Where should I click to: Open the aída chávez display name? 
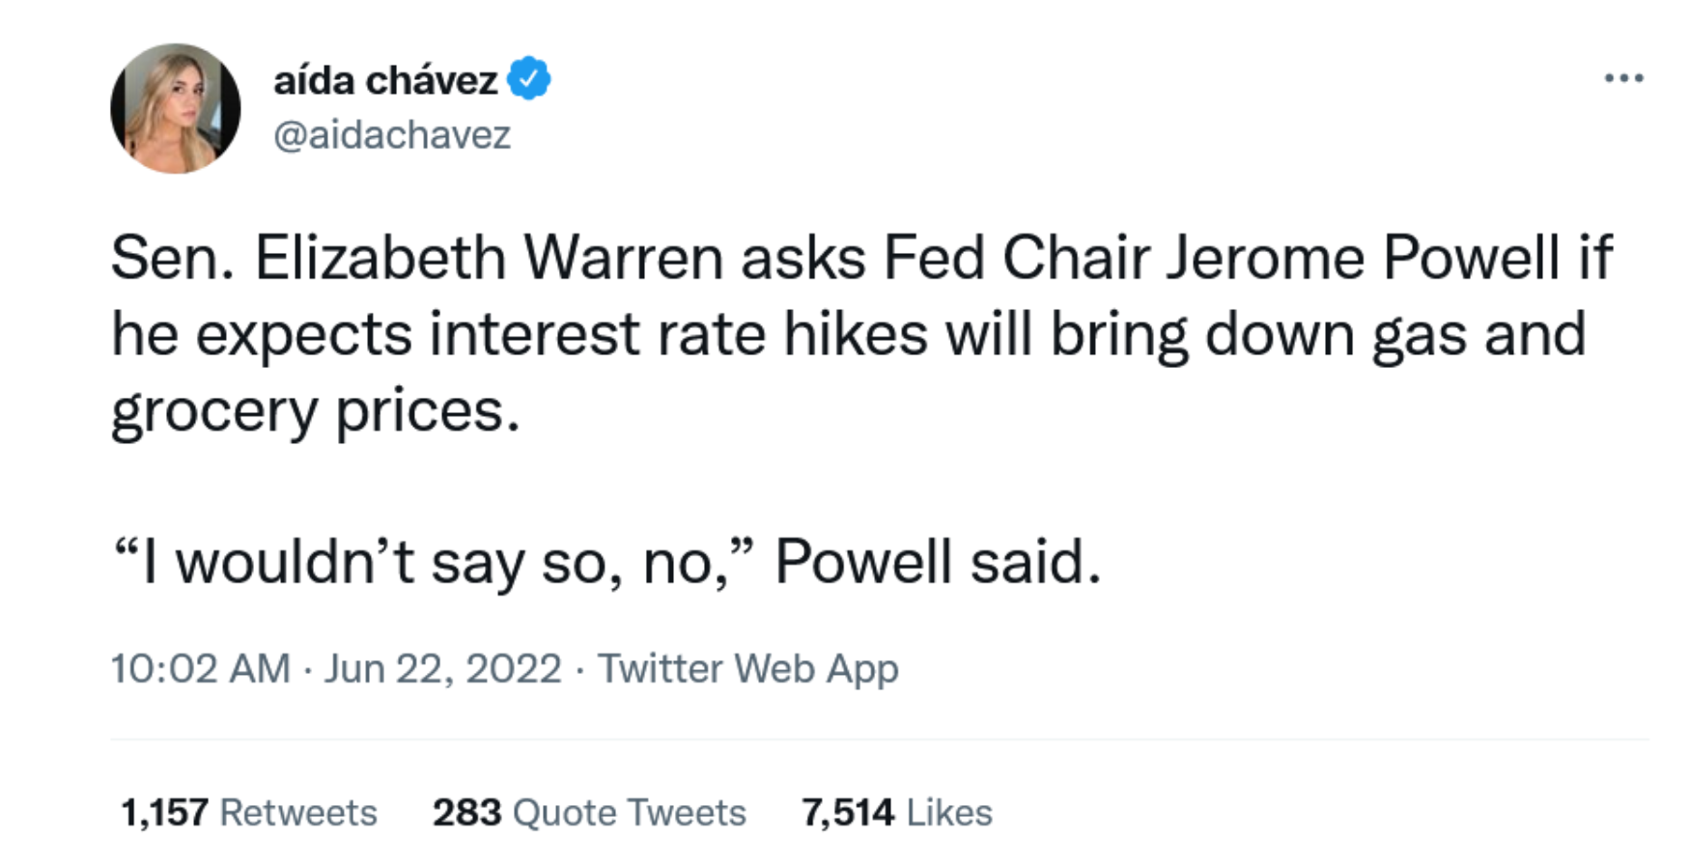click(x=385, y=80)
